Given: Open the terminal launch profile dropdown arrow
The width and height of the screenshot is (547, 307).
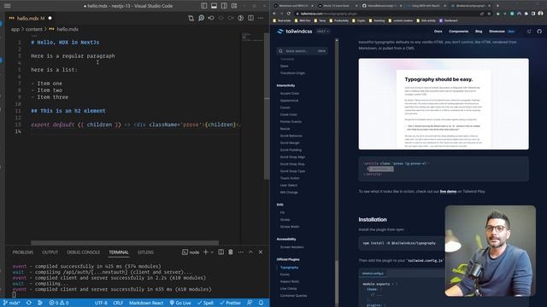Looking at the screenshot, I should (212, 252).
